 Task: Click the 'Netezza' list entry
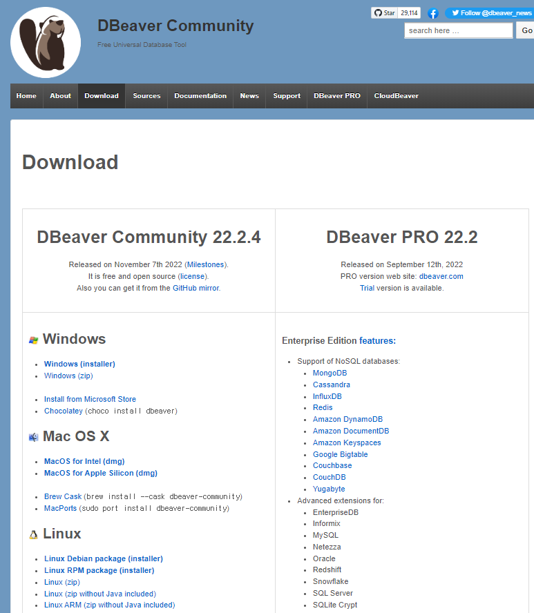[327, 547]
